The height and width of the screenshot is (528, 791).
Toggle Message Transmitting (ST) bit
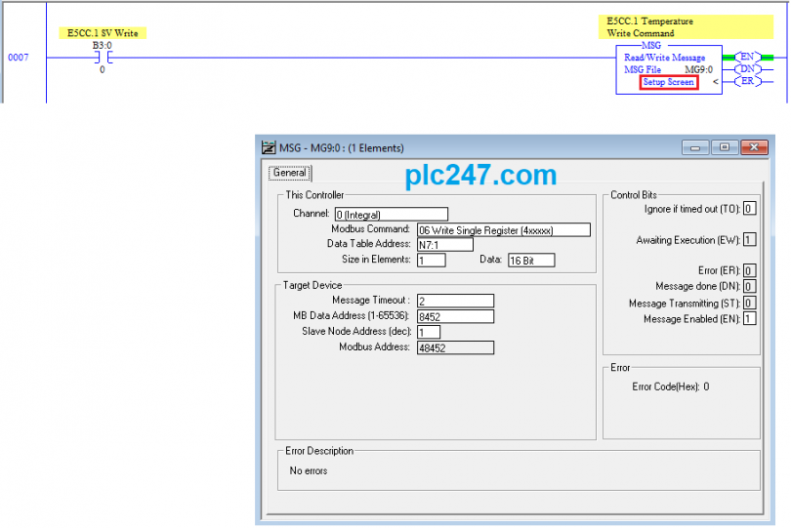pyautogui.click(x=750, y=304)
